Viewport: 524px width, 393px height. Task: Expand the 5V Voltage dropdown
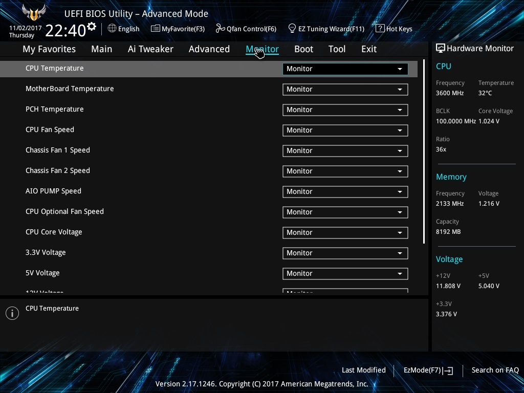pyautogui.click(x=345, y=273)
